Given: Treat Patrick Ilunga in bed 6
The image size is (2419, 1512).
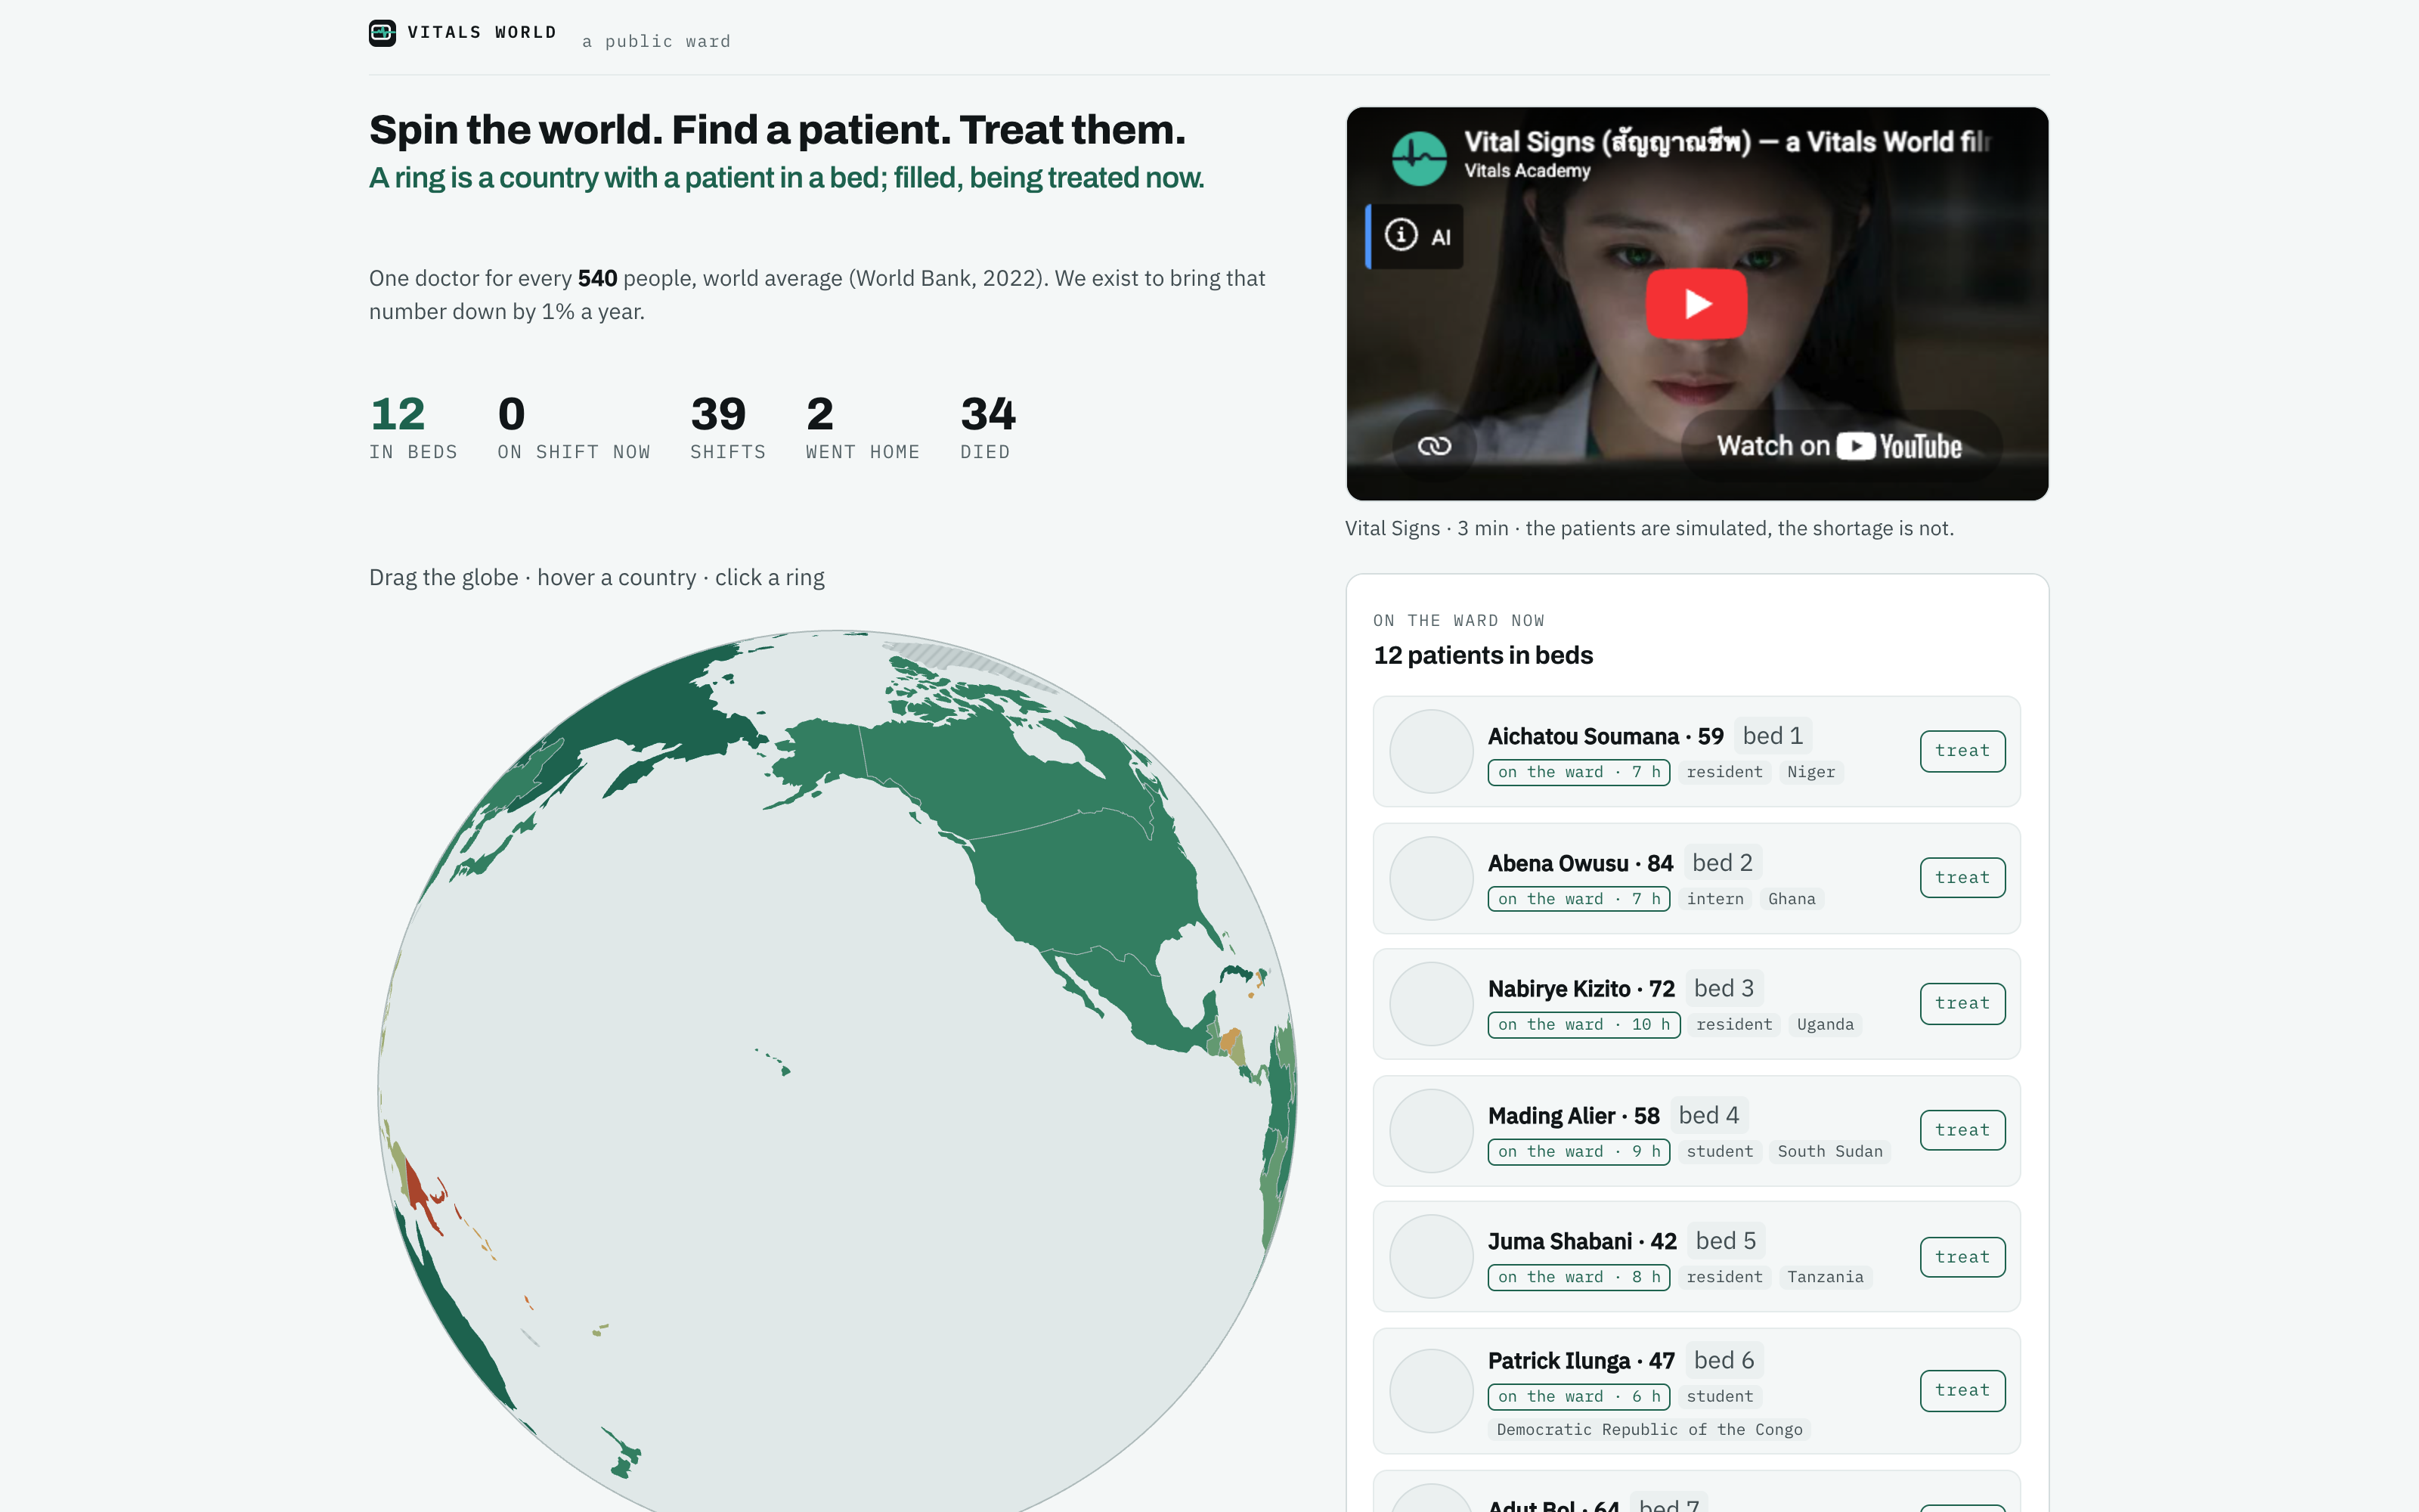Looking at the screenshot, I should tap(1962, 1390).
